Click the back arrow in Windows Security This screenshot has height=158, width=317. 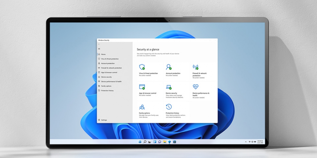[x=99, y=44]
